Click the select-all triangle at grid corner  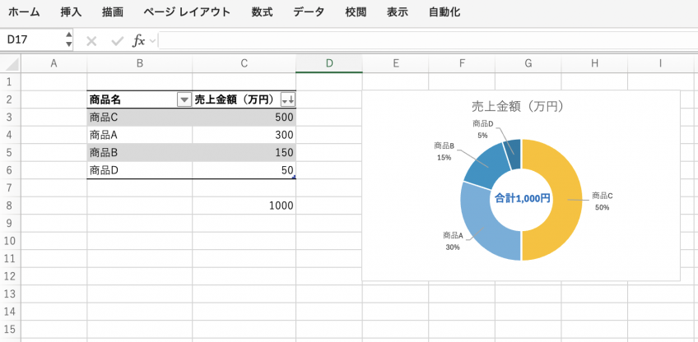[12, 64]
